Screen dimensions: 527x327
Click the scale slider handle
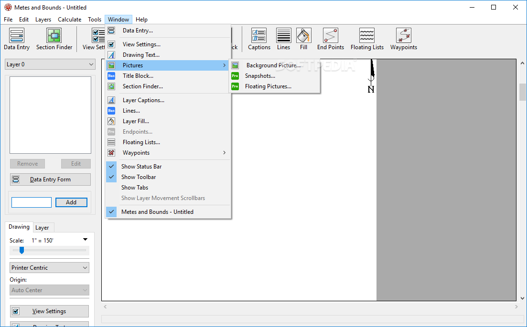[x=22, y=250]
